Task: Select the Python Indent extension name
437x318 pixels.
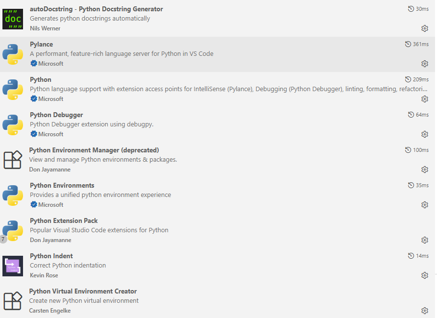Action: point(51,256)
